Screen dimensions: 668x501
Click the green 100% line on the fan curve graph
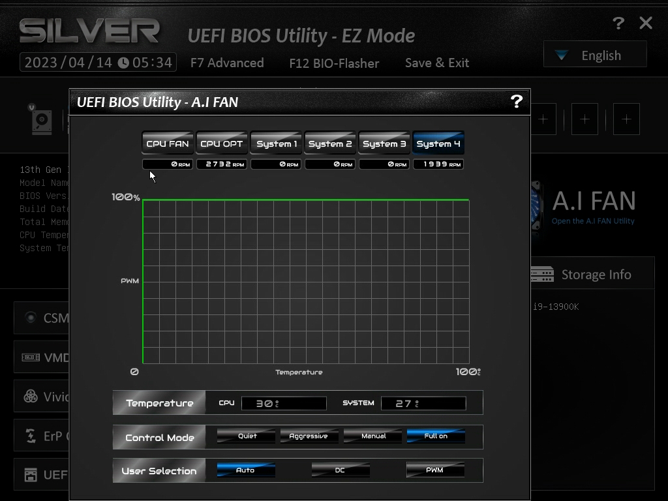click(x=306, y=200)
